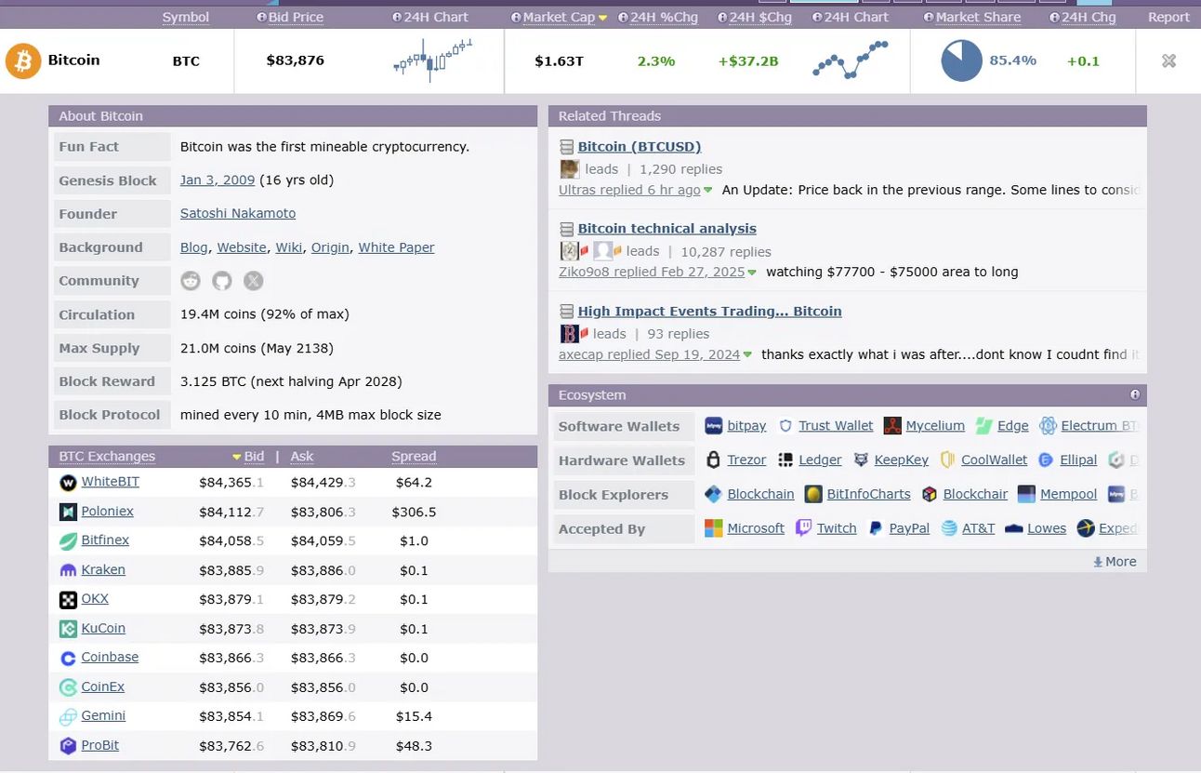
Task: Click the ProBit exchange logo
Action: click(68, 746)
